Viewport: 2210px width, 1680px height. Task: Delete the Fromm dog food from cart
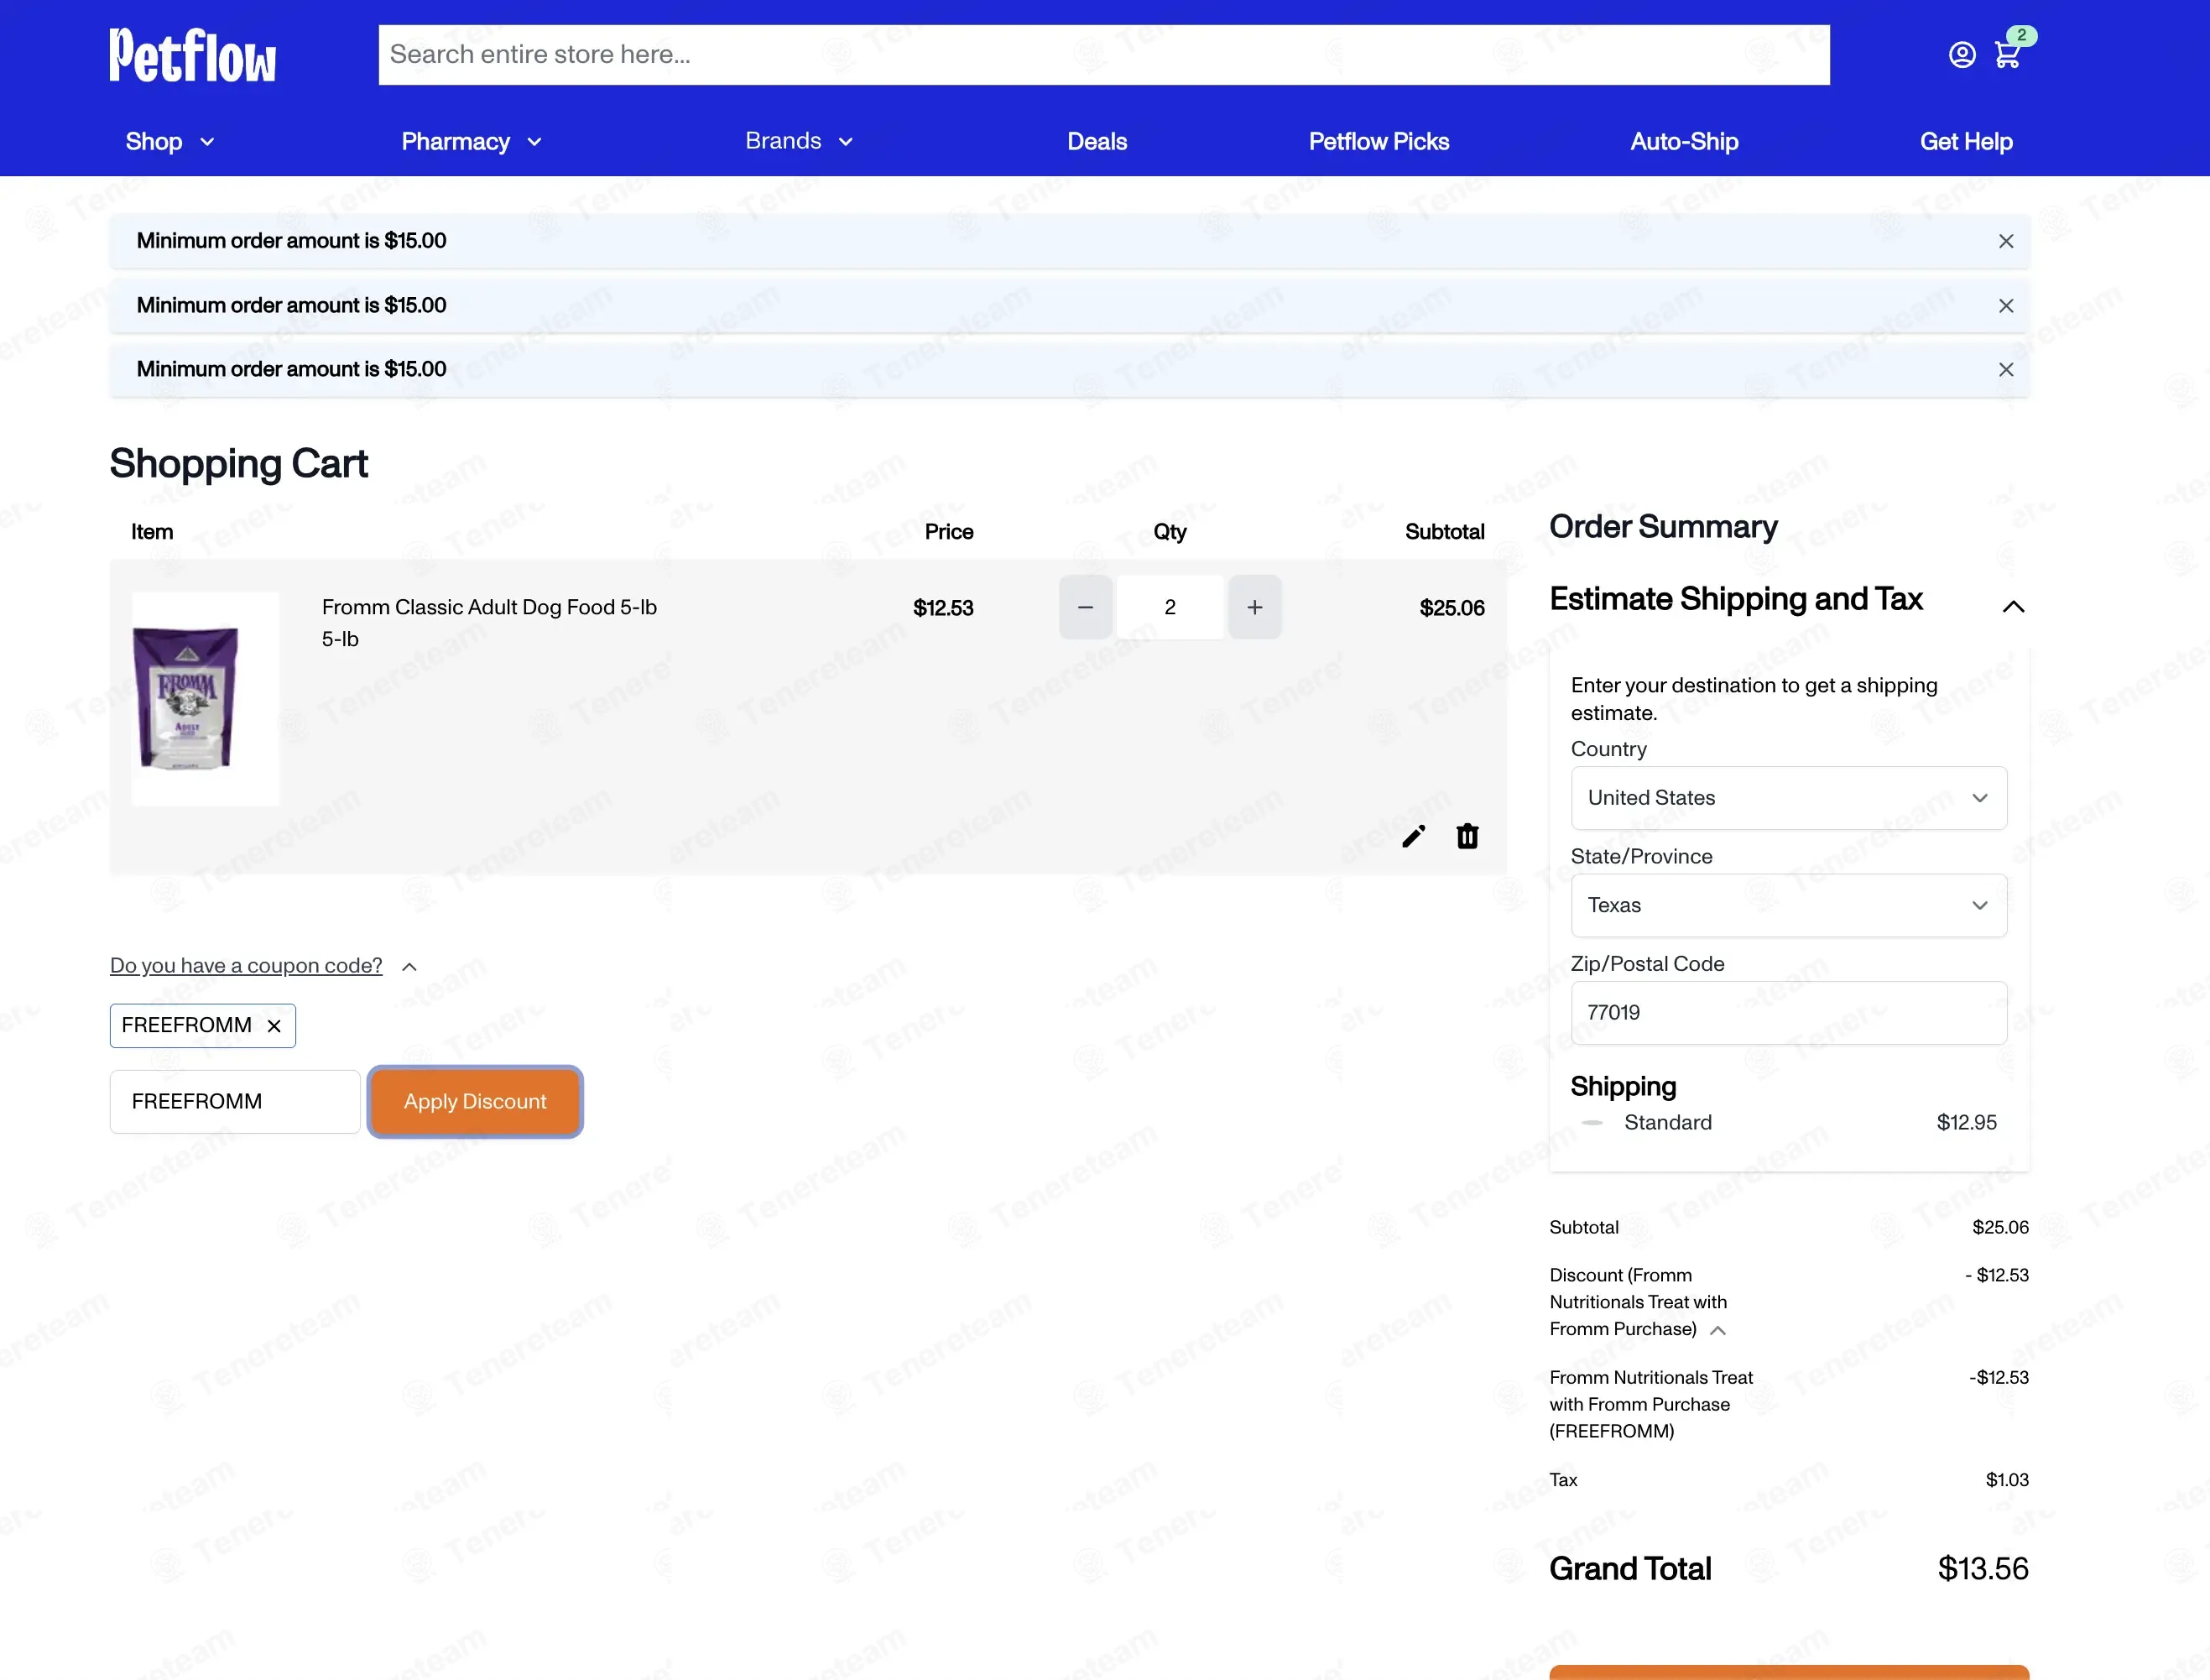[x=1467, y=836]
